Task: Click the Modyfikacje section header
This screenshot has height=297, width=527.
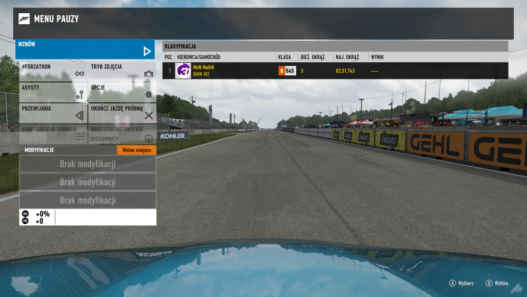Action: click(x=40, y=150)
